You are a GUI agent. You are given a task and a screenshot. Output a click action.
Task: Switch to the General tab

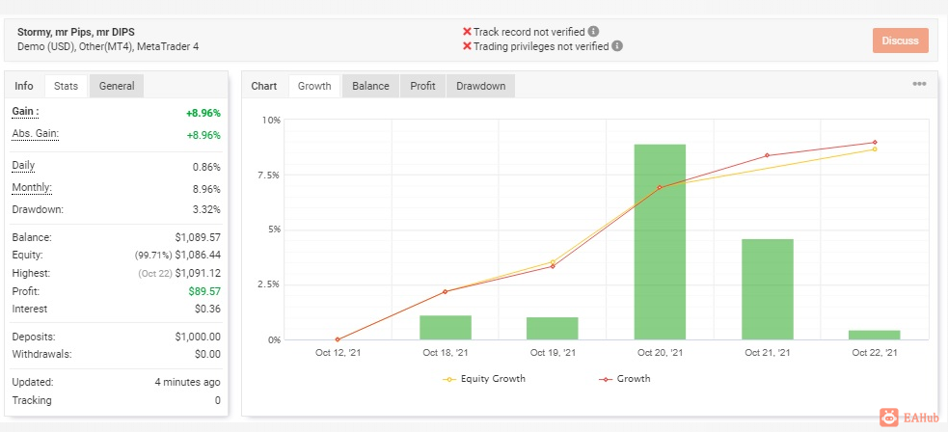pyautogui.click(x=117, y=86)
